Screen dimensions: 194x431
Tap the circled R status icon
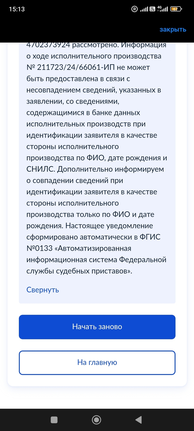[134, 9]
